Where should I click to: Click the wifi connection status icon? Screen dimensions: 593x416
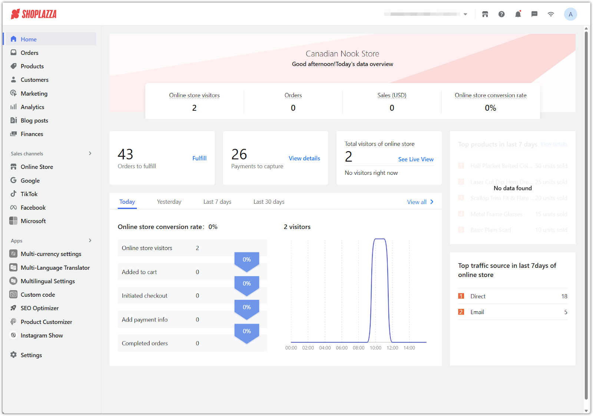click(x=551, y=14)
